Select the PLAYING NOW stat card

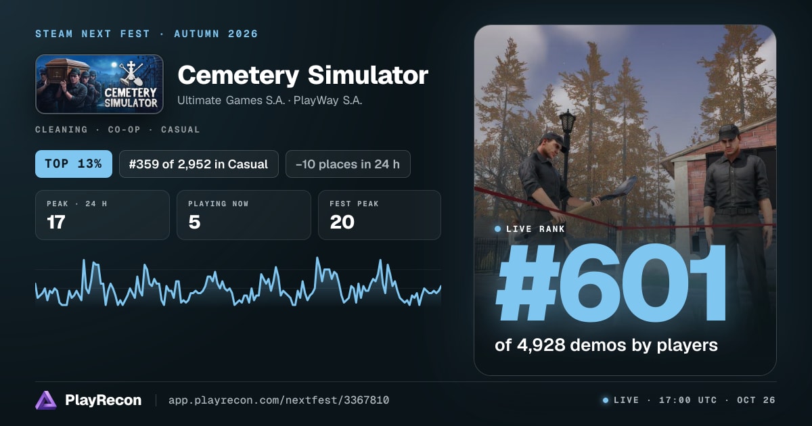coord(244,215)
